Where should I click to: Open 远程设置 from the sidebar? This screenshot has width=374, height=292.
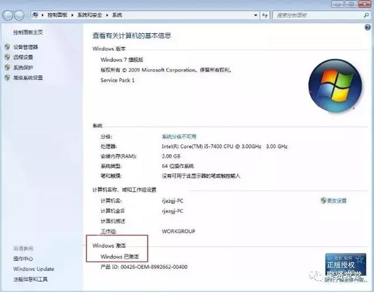pyautogui.click(x=23, y=57)
